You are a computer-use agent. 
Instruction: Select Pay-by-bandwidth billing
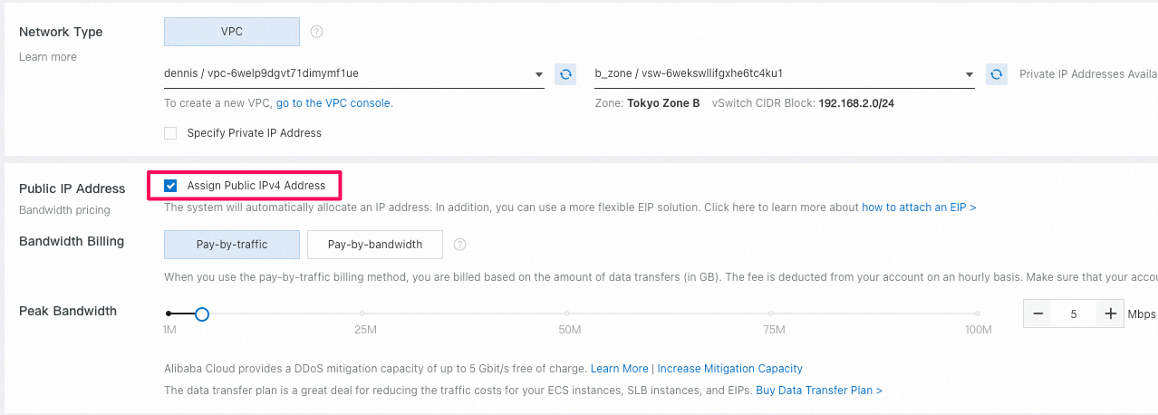pyautogui.click(x=375, y=245)
